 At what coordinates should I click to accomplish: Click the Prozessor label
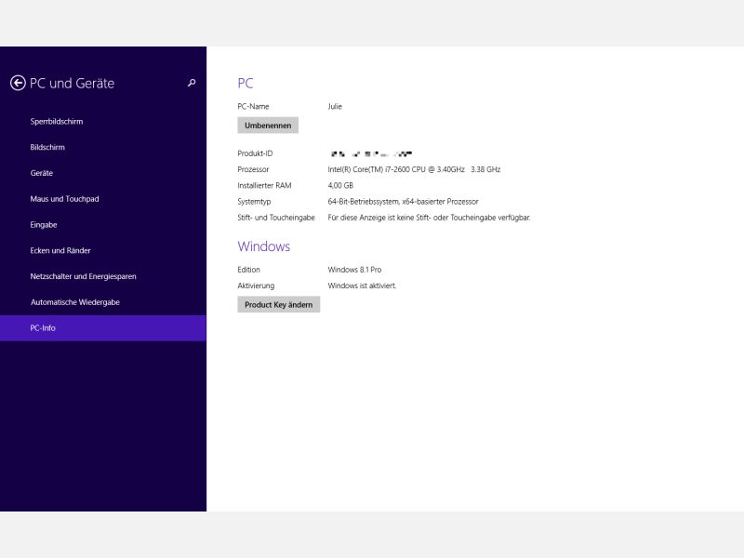tap(253, 169)
